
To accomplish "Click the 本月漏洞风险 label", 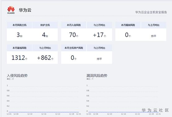I will point(128,25).
